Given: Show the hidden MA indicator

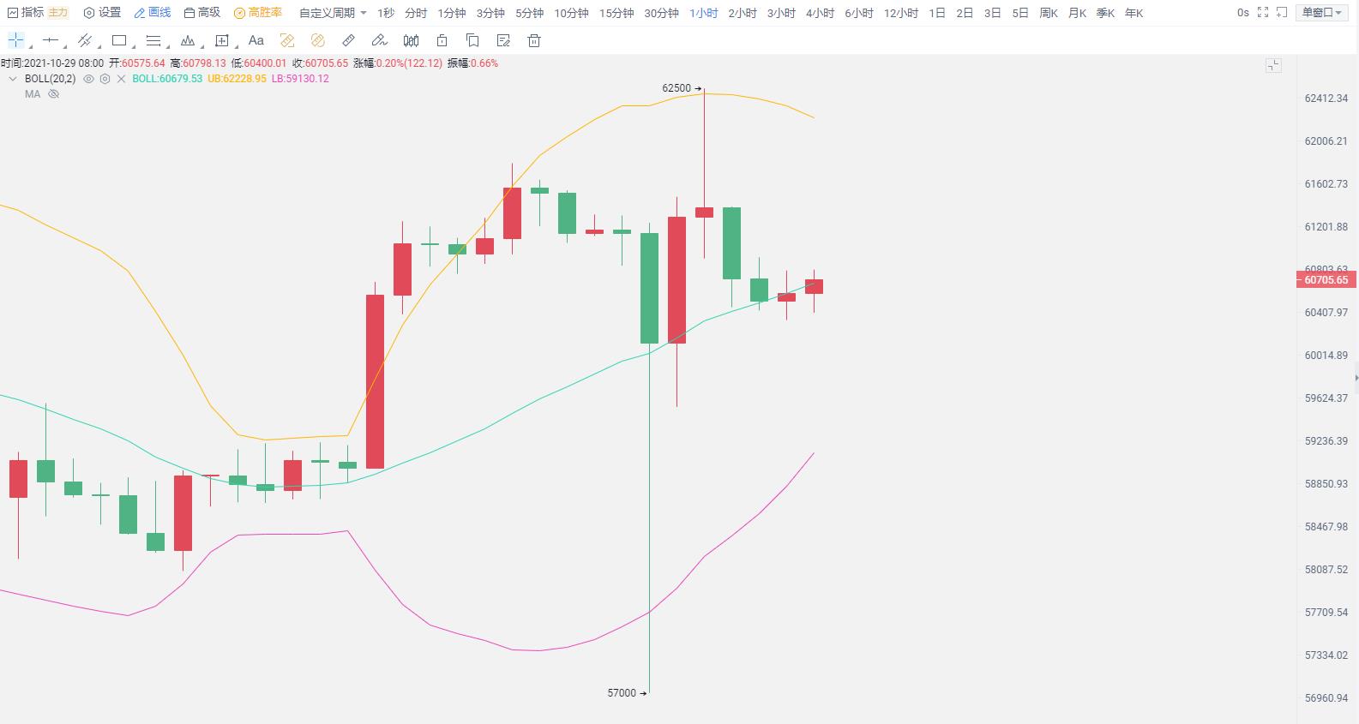Looking at the screenshot, I should [x=53, y=94].
